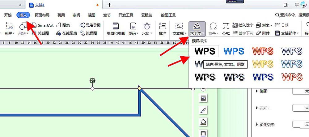
Task: Insert an 附件 attachment
Action: click(263, 33)
